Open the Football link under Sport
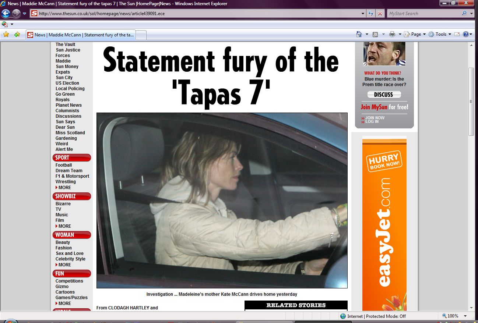The width and height of the screenshot is (478, 323). 64,165
